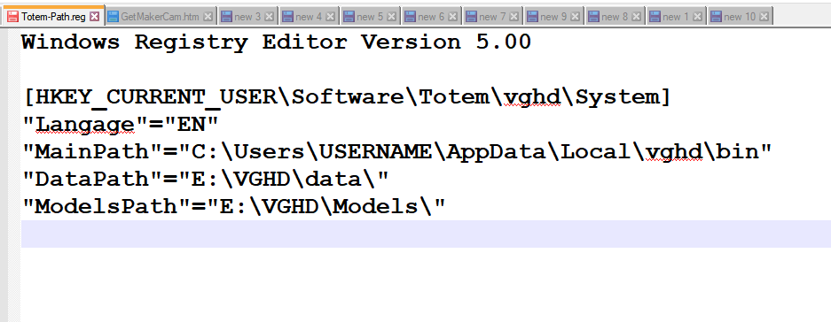Close the new 10 tab
Image resolution: width=831 pixels, height=322 pixels.
click(x=764, y=17)
